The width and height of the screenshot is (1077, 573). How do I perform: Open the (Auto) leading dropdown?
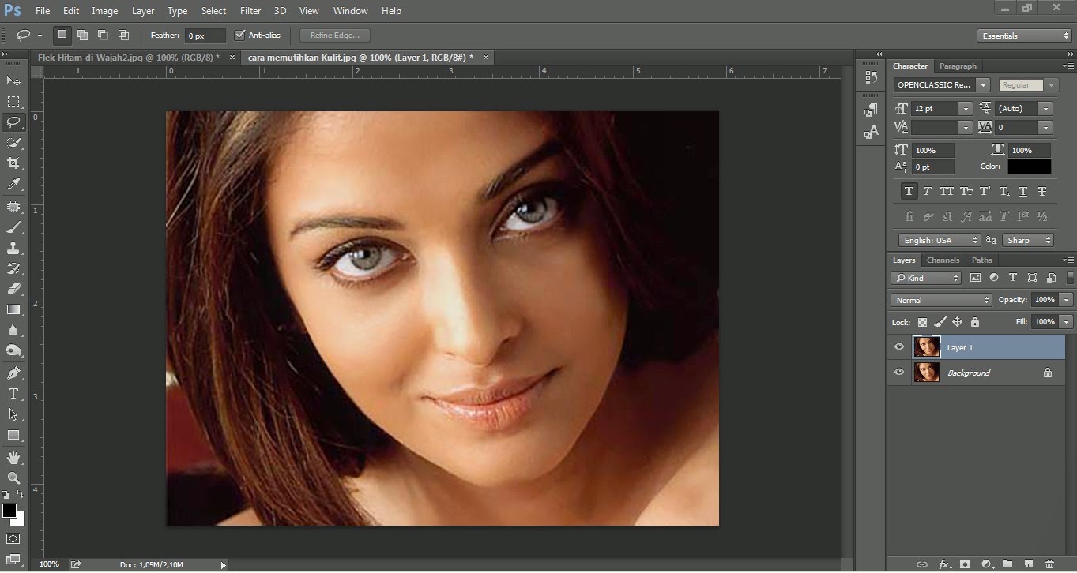(1045, 108)
